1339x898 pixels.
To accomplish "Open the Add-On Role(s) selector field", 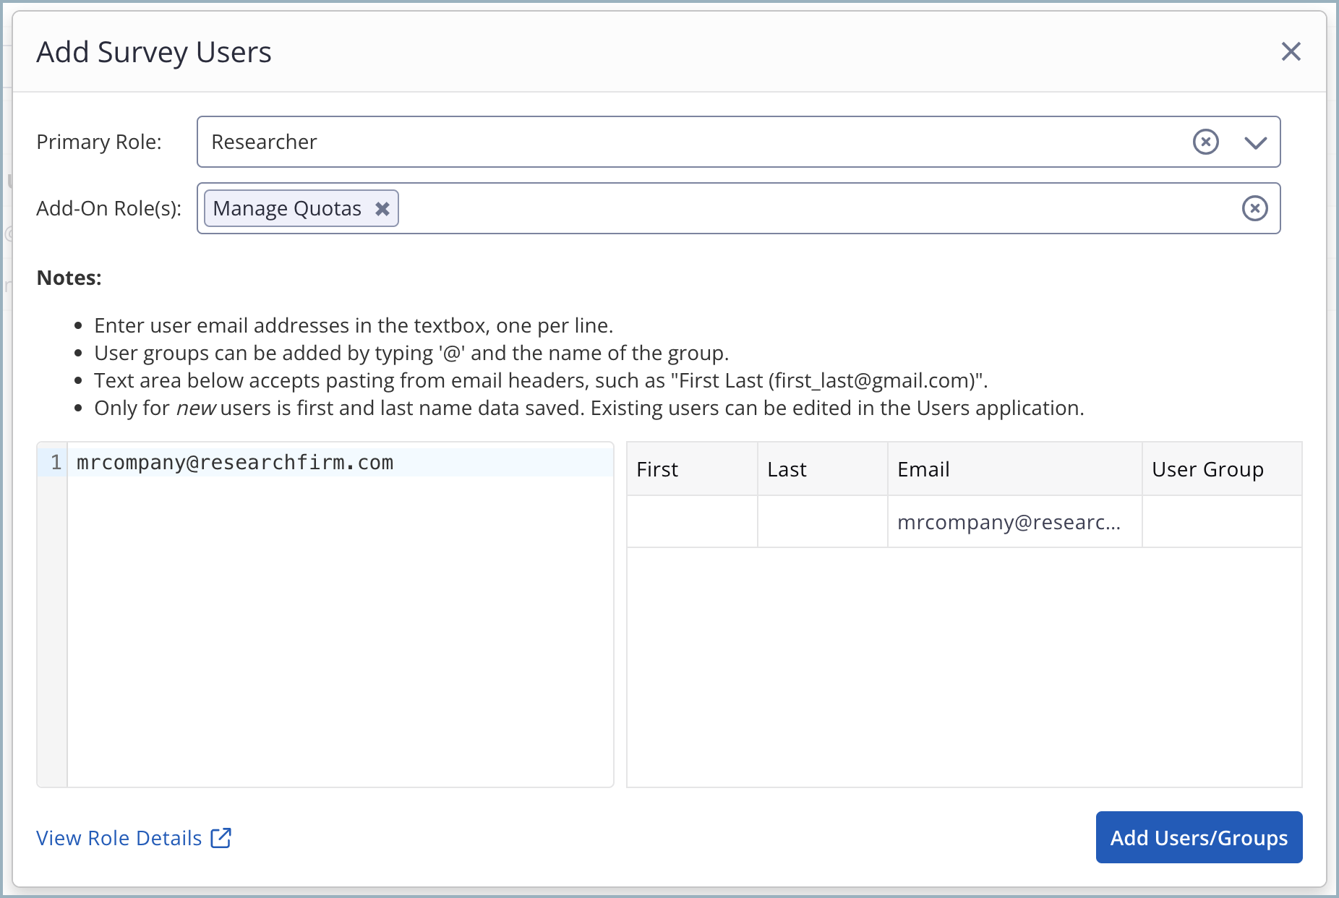I will (795, 208).
